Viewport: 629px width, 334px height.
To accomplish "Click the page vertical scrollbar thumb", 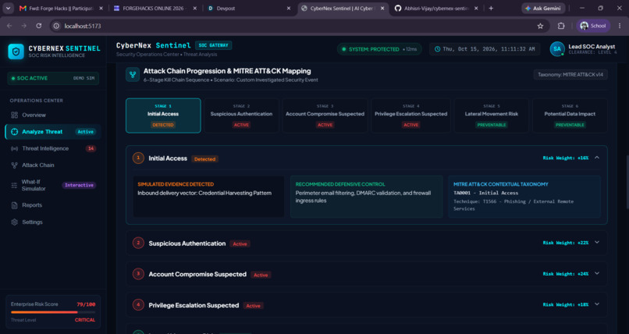I will pos(627,182).
